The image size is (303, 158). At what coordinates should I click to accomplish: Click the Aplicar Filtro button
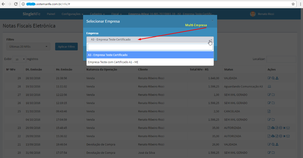[x=66, y=47]
